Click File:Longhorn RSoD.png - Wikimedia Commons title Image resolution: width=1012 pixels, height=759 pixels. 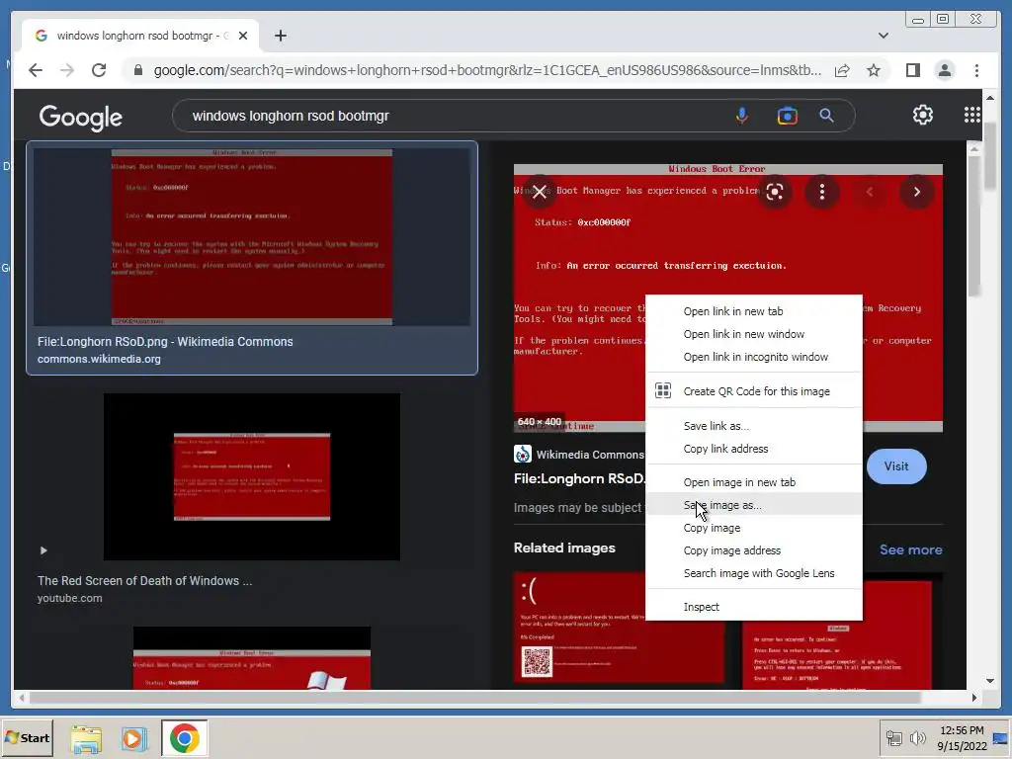pyautogui.click(x=165, y=341)
